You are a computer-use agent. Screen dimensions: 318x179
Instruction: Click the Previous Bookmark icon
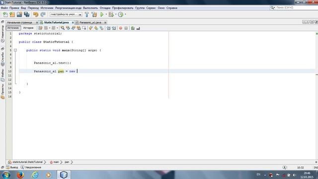(90, 28)
